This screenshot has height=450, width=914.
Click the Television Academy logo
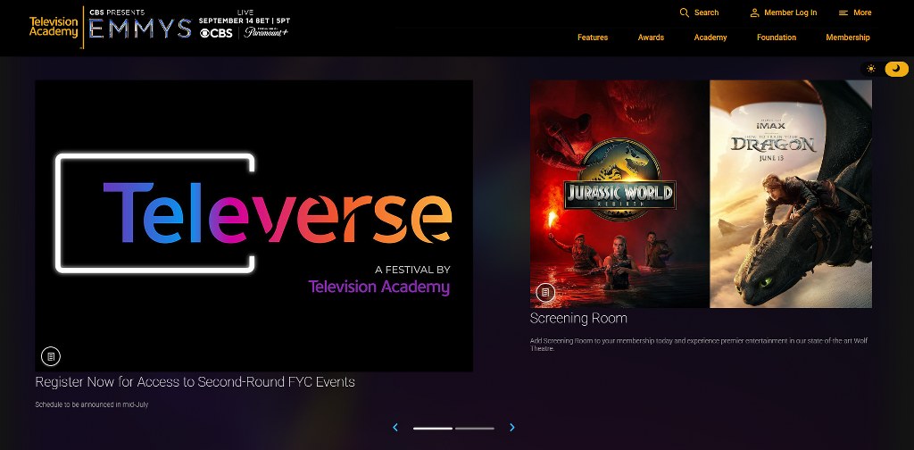[x=54, y=27]
